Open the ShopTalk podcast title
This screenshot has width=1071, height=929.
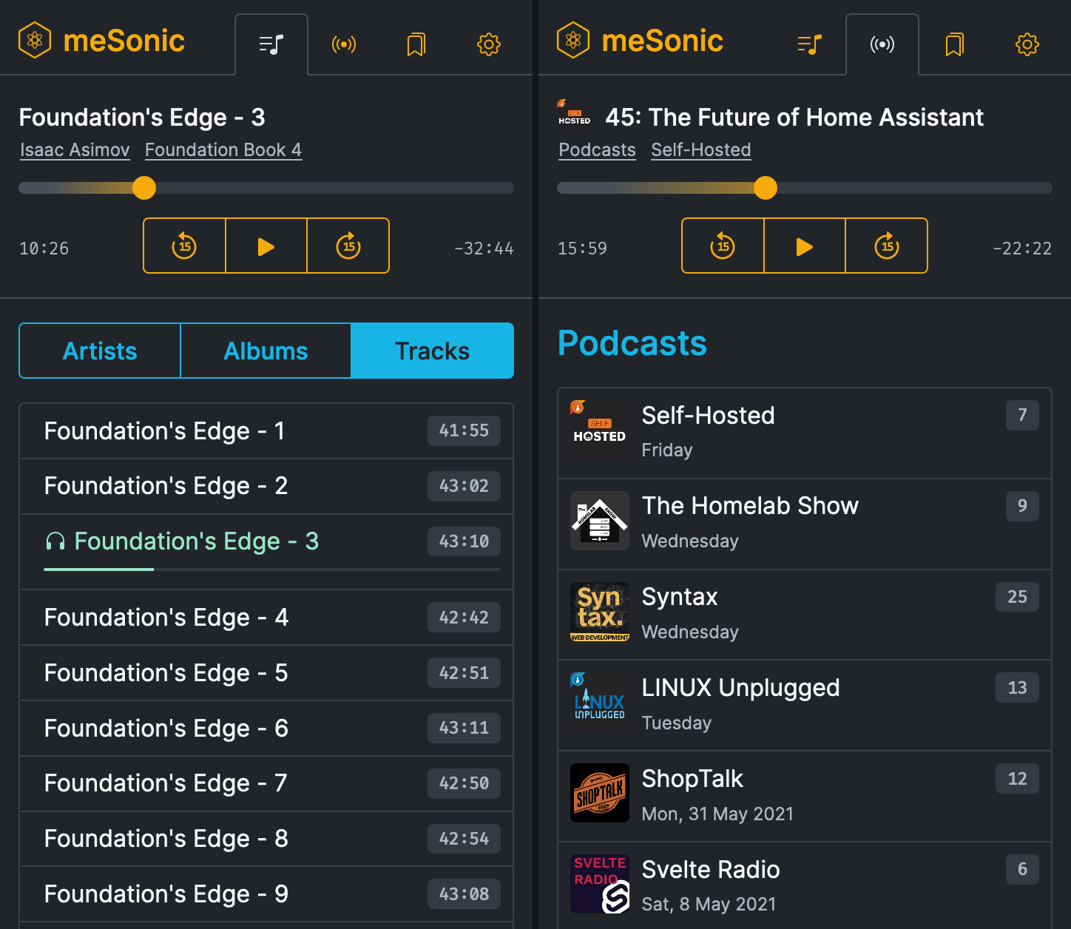tap(692, 779)
